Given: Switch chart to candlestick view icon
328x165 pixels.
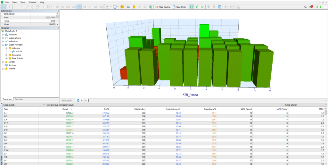Looking at the screenshot, I should [x=197, y=7].
